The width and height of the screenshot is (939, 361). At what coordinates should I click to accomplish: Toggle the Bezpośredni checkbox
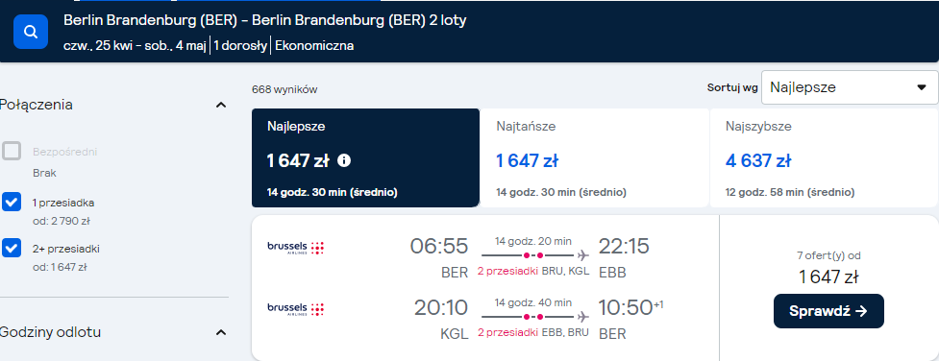(x=12, y=152)
